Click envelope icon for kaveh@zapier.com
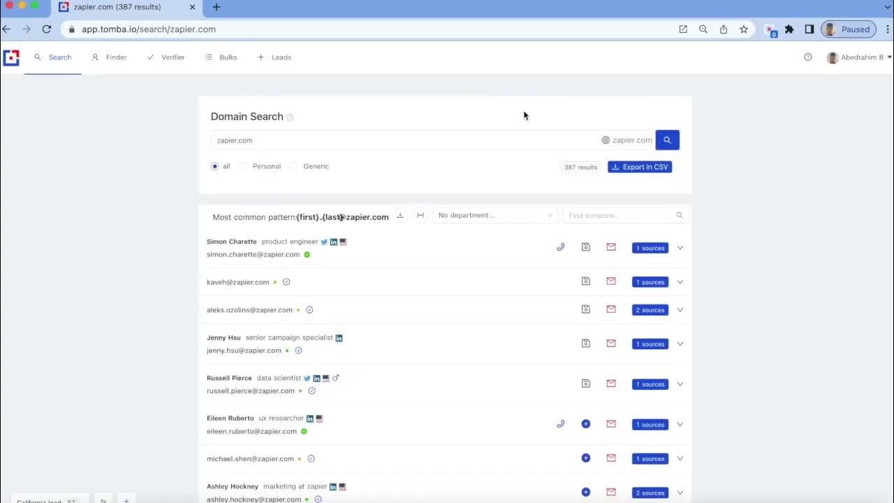The image size is (894, 503). tap(611, 282)
